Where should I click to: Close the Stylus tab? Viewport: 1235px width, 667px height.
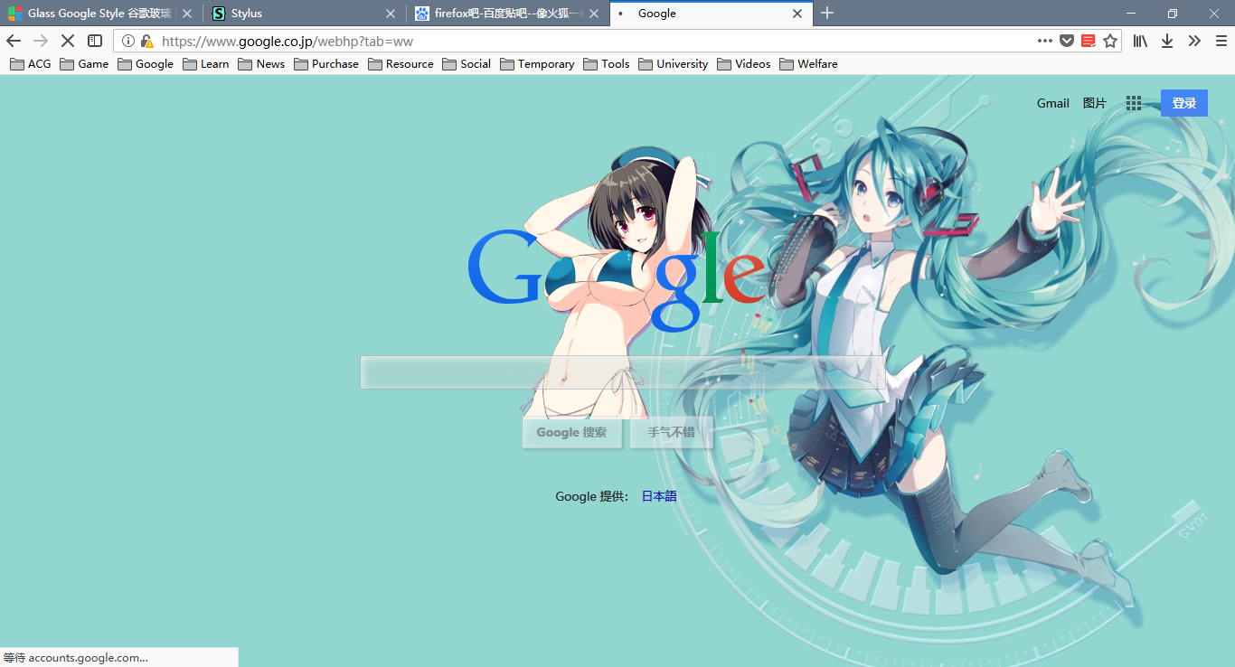[391, 14]
